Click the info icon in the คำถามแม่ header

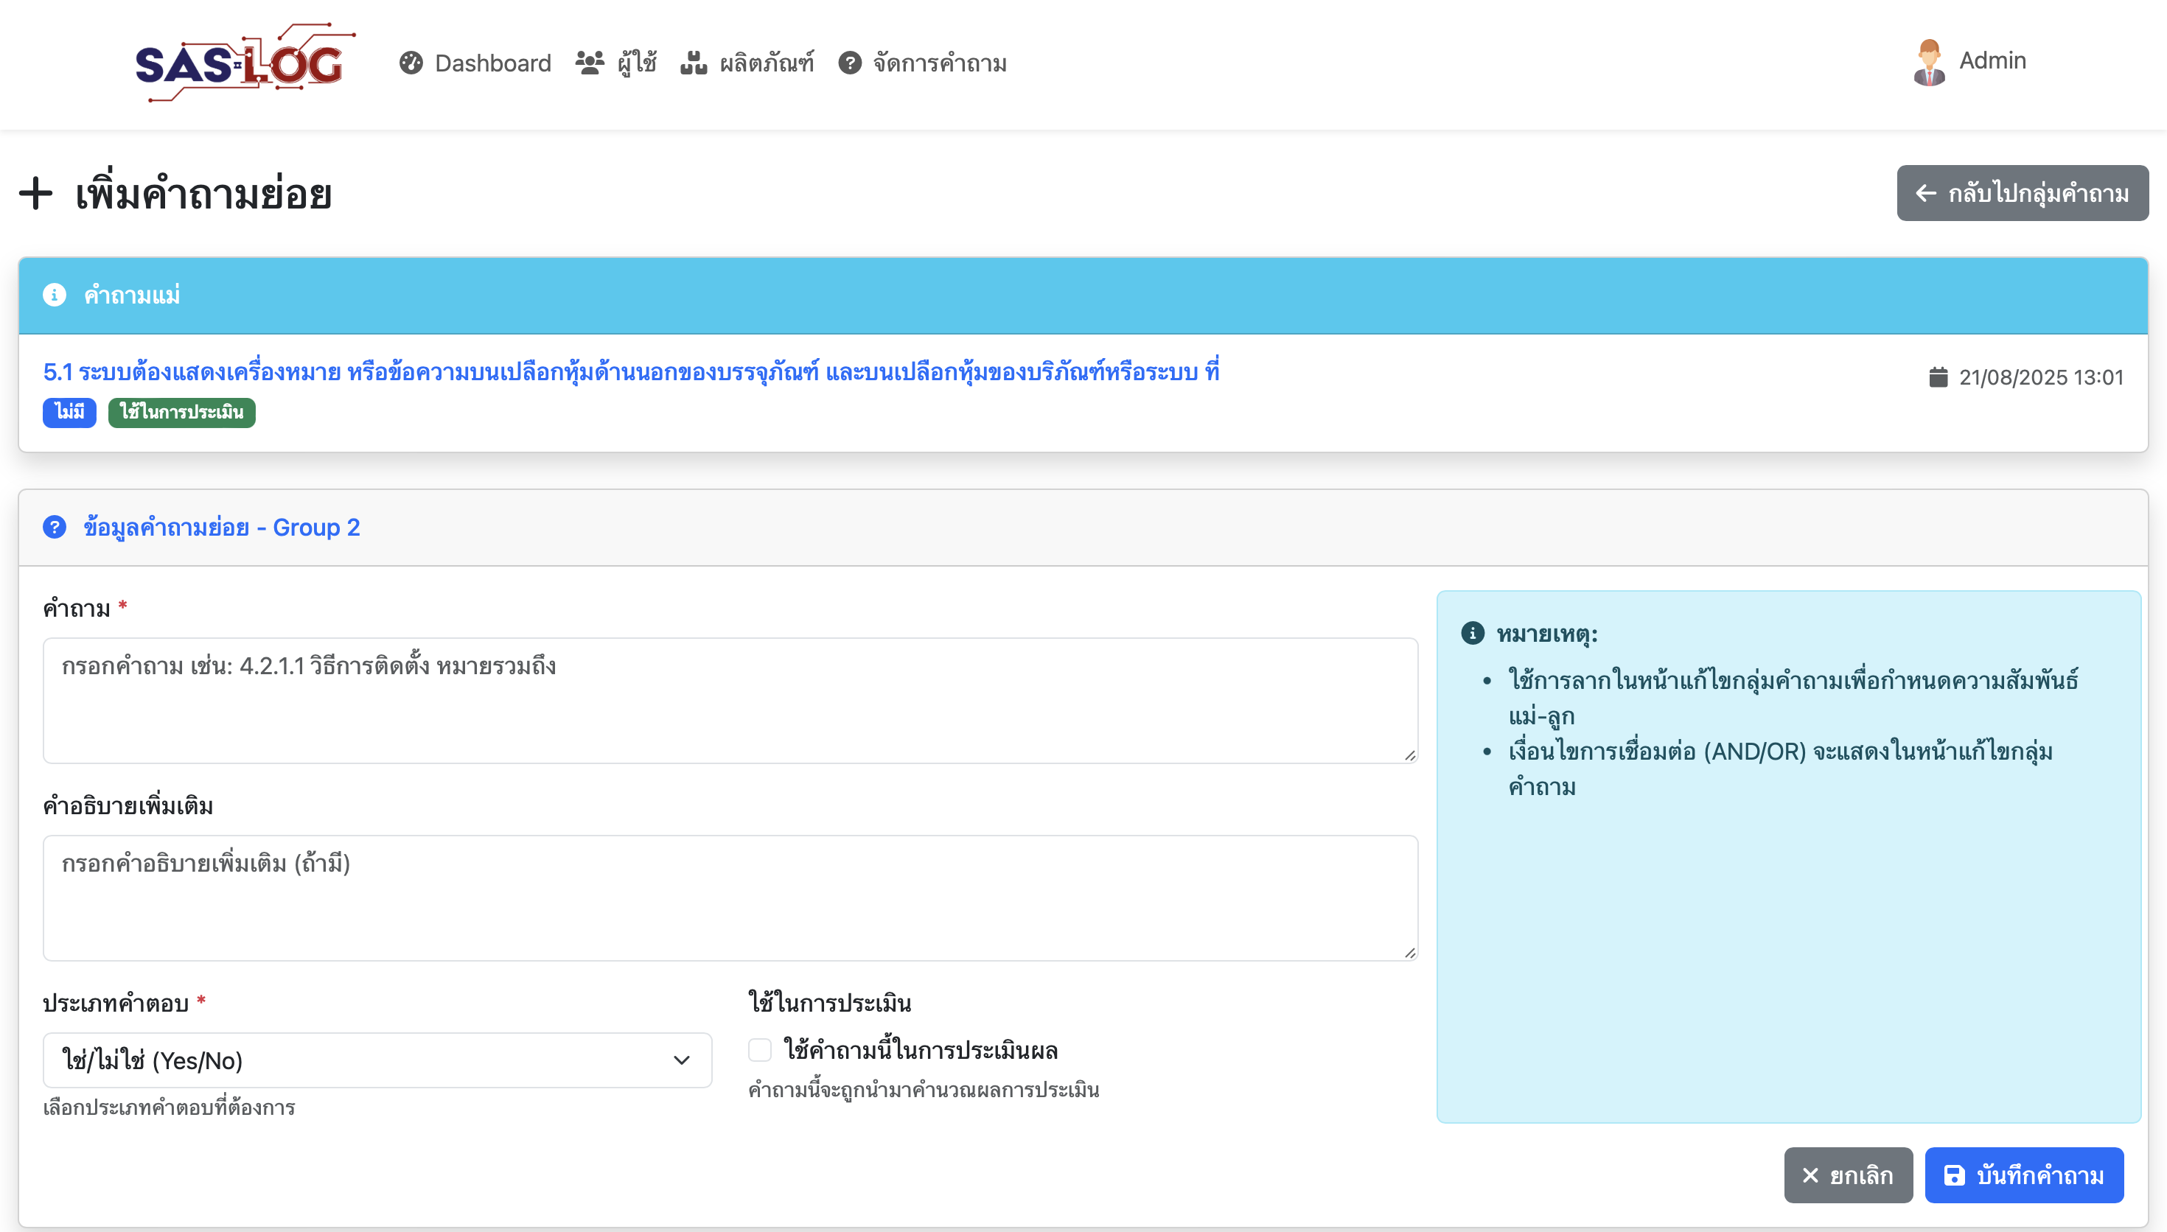[x=54, y=295]
